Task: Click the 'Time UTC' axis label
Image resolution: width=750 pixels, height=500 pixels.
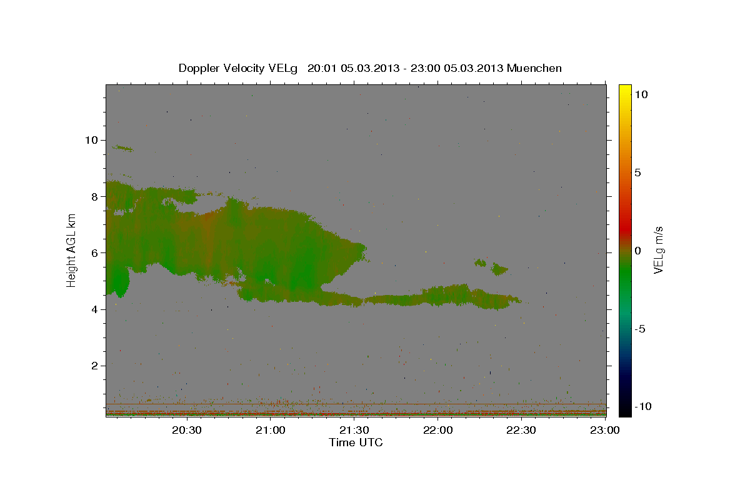Action: coord(356,442)
